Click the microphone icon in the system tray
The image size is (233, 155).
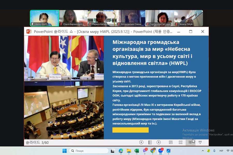(214, 151)
